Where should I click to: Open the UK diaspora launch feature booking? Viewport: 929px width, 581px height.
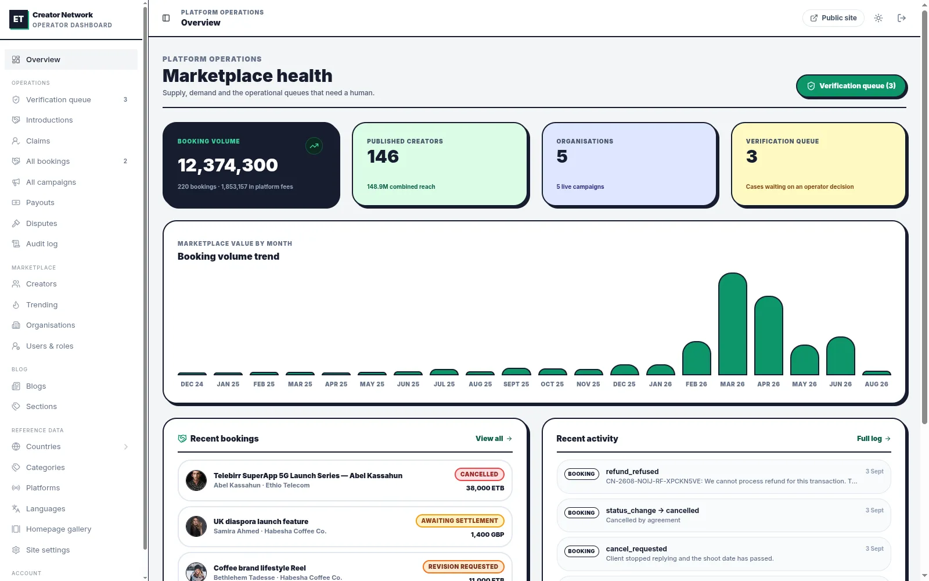coord(345,526)
